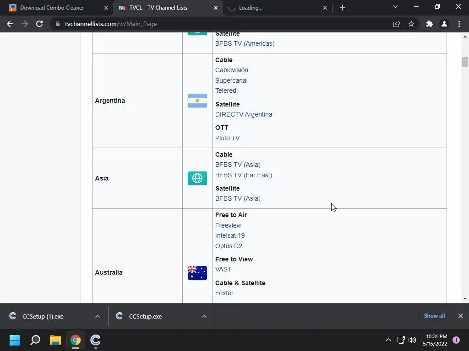The image size is (469, 351).
Task: Click the scrollbar up arrow
Action: click(x=465, y=37)
